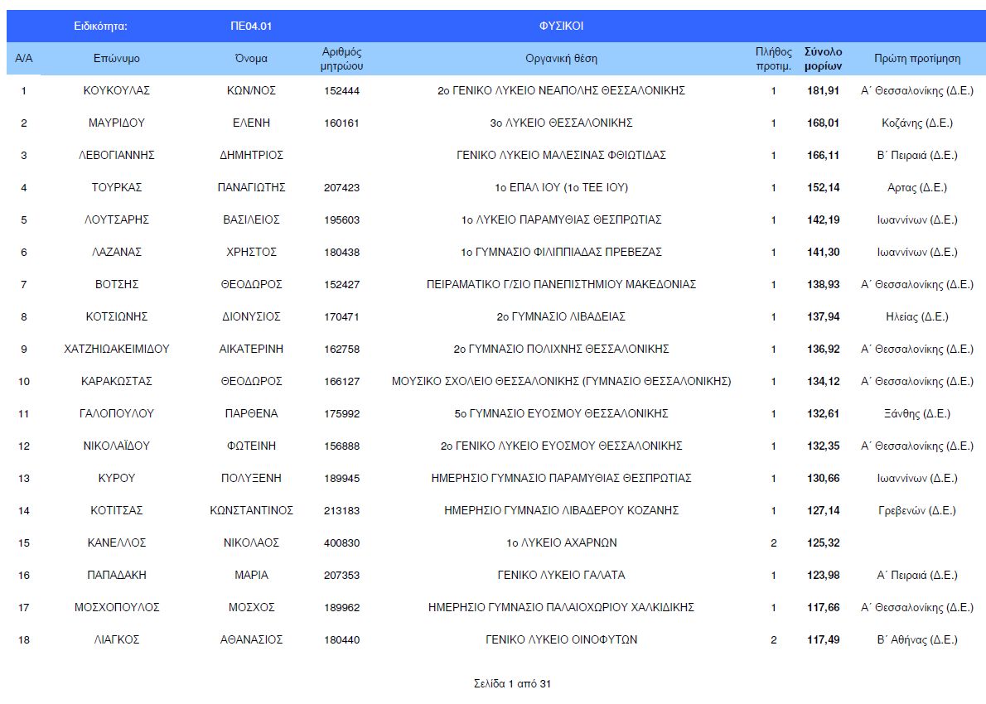This screenshot has width=986, height=704.
Task: Click ΓΕΝΙΚΟ ΛΥΚΕΙΟ ΜΑΛΕΣΙΝΑΣ ΦΘΙΩΤΙΔΑΣ cell
Action: (561, 155)
